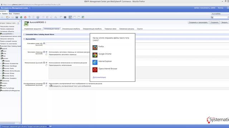
Task: Expand the Women Accessories tree node
Action: [x=1, y=63]
